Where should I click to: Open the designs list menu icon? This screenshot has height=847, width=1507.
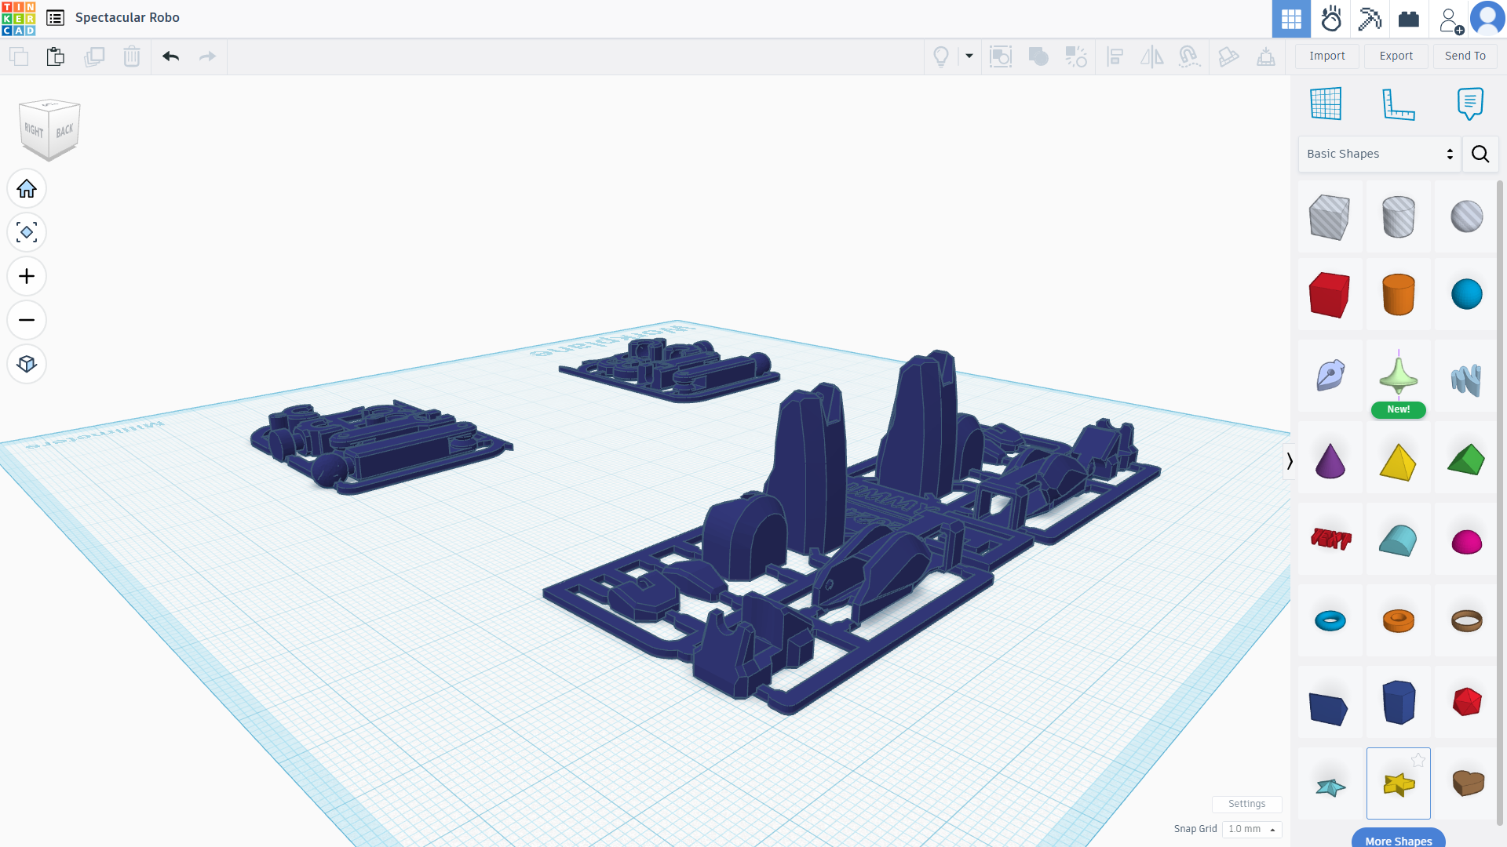pyautogui.click(x=55, y=18)
